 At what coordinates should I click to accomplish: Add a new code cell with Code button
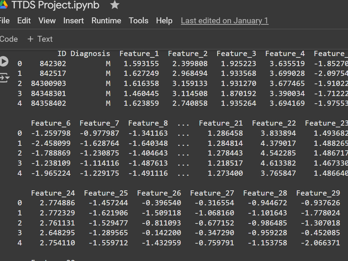tap(8, 39)
